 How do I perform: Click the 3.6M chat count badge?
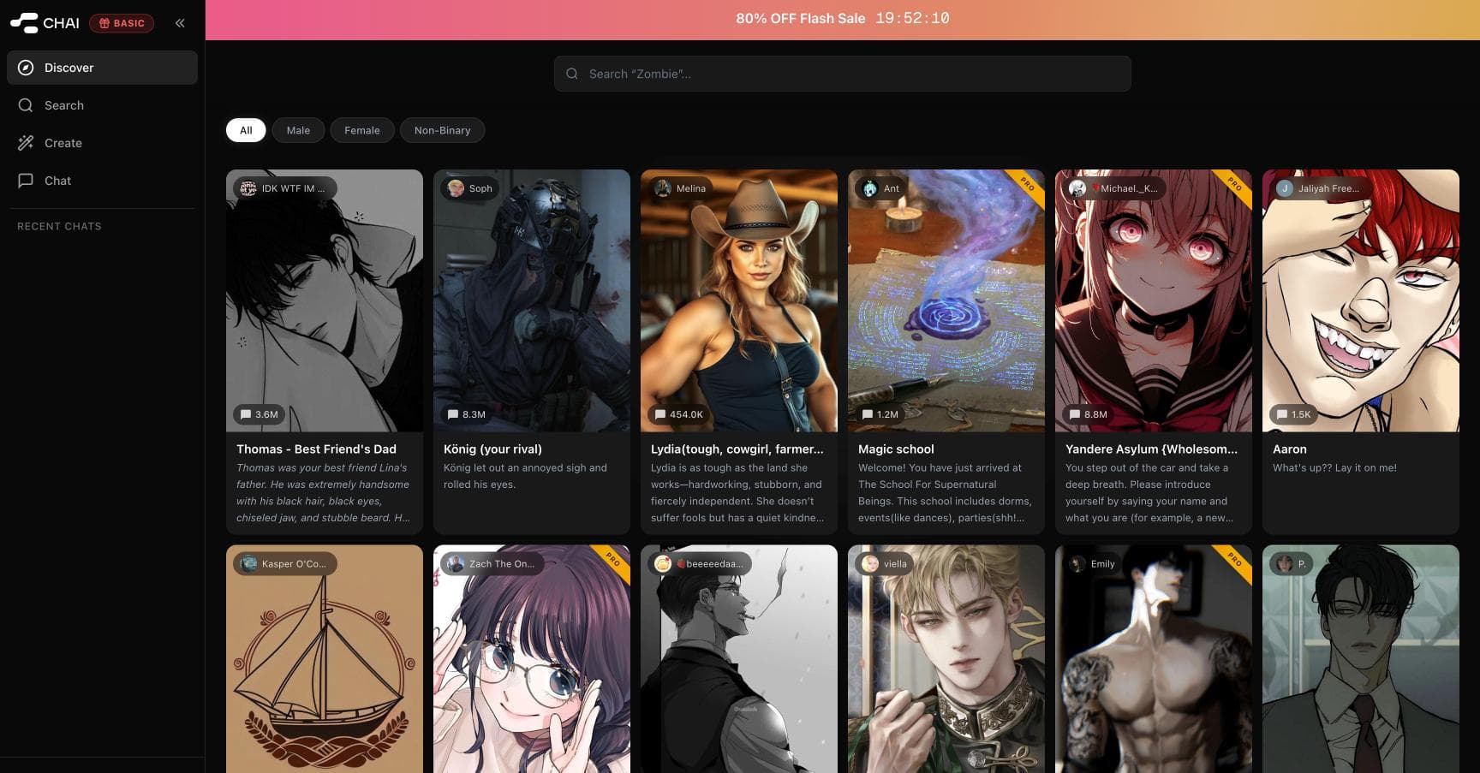click(x=260, y=414)
